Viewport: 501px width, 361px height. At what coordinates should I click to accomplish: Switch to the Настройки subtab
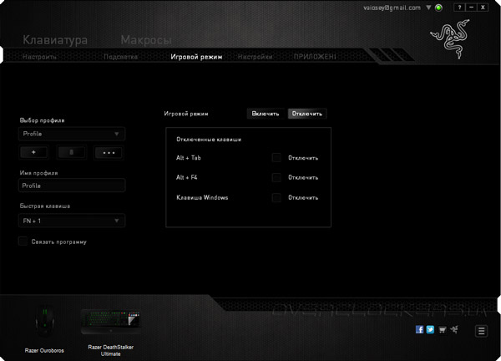click(x=255, y=57)
